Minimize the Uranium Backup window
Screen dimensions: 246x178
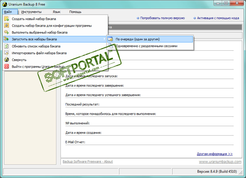218,3
